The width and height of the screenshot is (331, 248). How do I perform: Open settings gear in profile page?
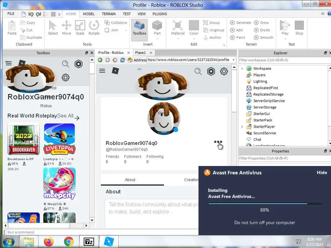point(224,71)
